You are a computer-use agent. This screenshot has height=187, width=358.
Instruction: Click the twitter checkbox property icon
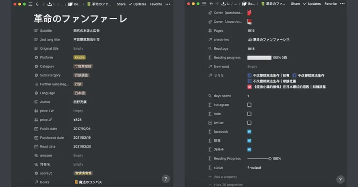[x=210, y=123]
